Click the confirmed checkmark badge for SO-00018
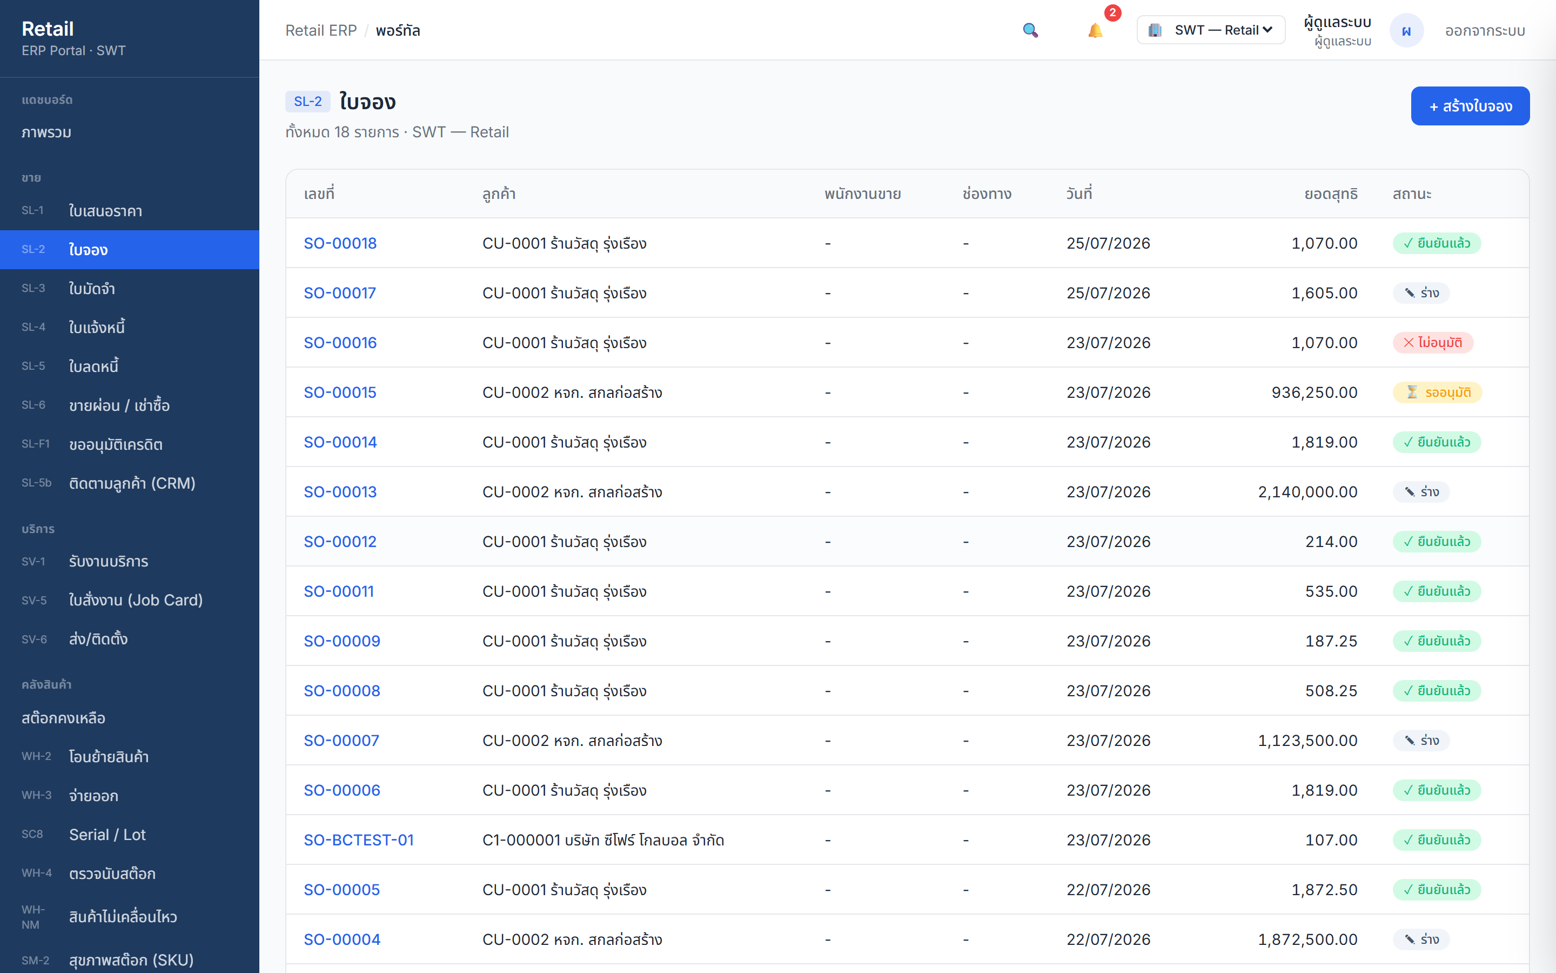This screenshot has height=973, width=1556. click(1437, 243)
